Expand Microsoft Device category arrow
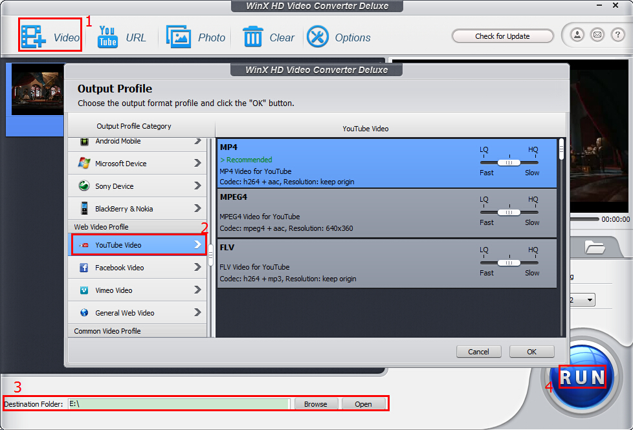The image size is (633, 430). (x=197, y=163)
